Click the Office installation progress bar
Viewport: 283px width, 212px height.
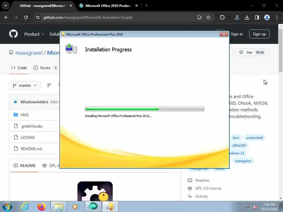point(144,109)
